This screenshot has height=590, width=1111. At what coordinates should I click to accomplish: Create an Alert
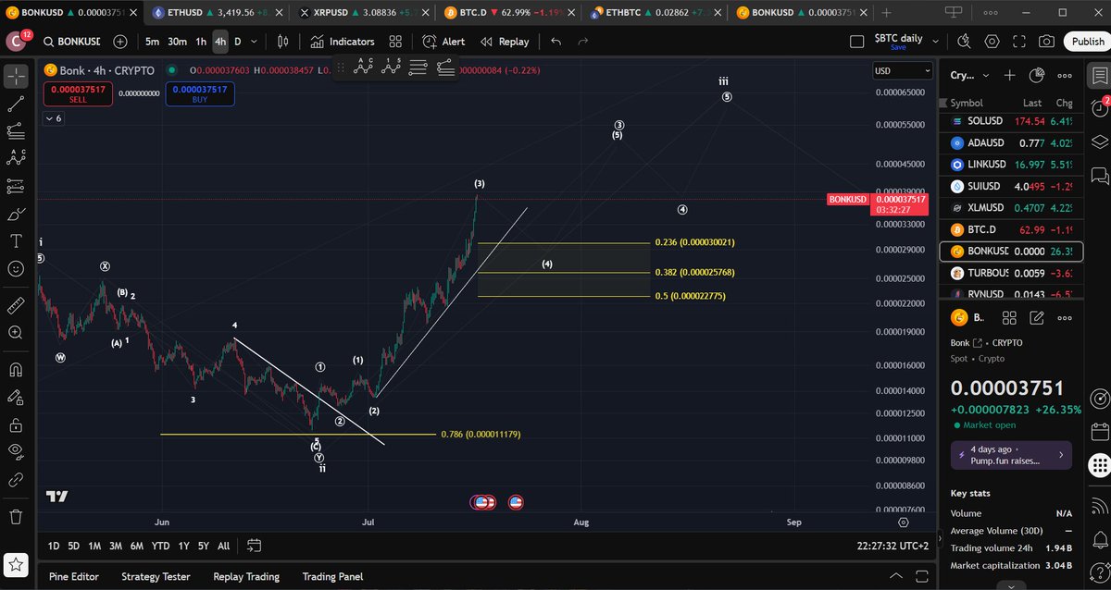(x=443, y=42)
